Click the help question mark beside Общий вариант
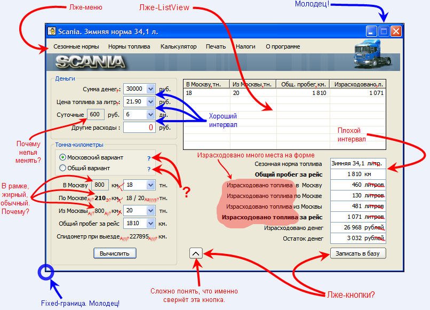 coord(149,169)
